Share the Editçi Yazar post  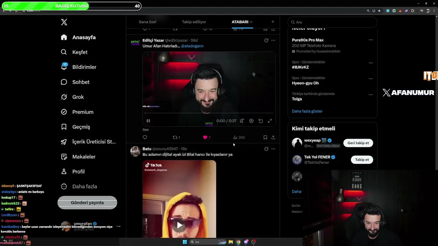point(273,137)
